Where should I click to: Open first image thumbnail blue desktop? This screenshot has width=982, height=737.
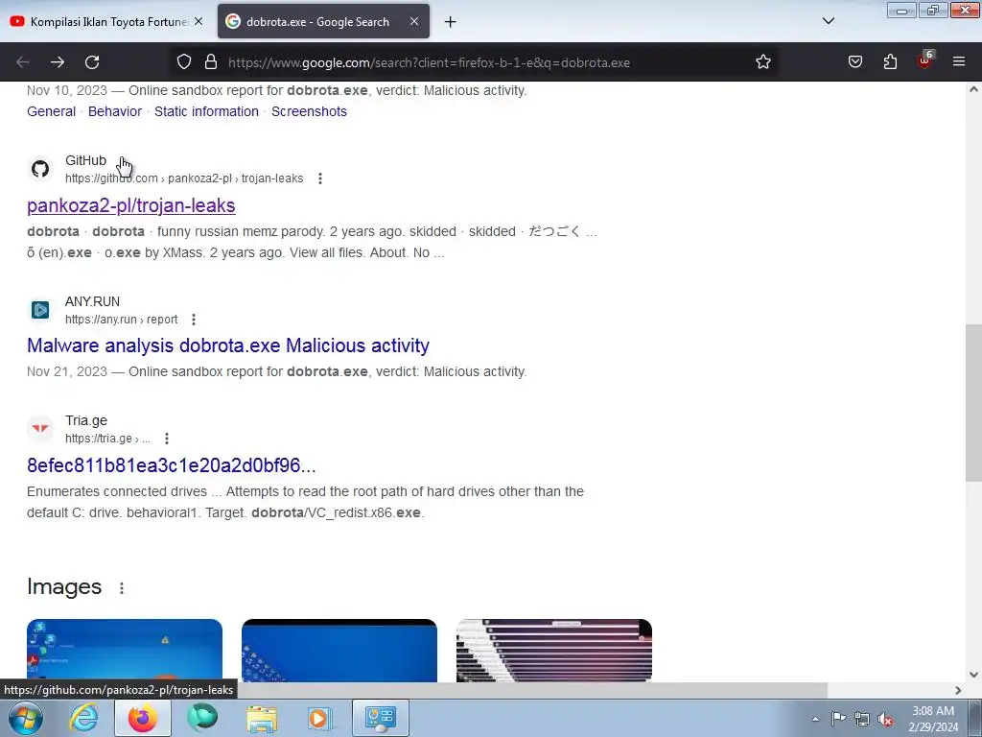tap(125, 651)
